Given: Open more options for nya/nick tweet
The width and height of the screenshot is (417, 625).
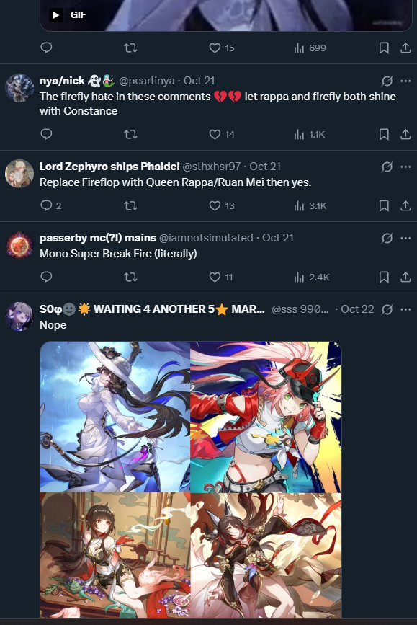Looking at the screenshot, I should tap(405, 81).
